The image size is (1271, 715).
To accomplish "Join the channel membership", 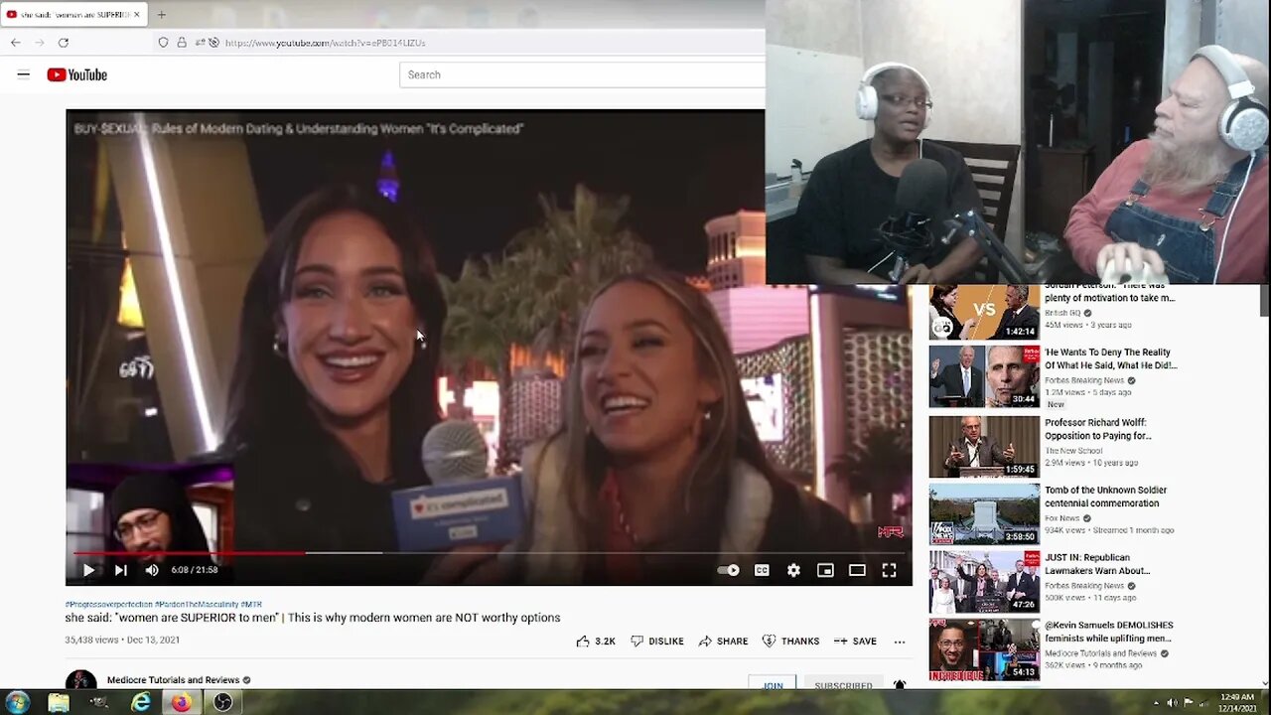I will 773,684.
